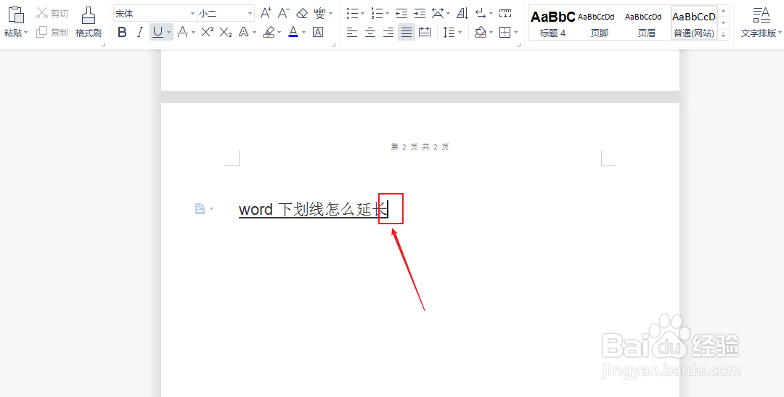Screen dimensions: 784x397
Task: Align text right
Action: 388,33
